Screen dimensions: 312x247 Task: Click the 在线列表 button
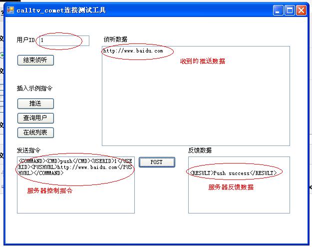35,133
